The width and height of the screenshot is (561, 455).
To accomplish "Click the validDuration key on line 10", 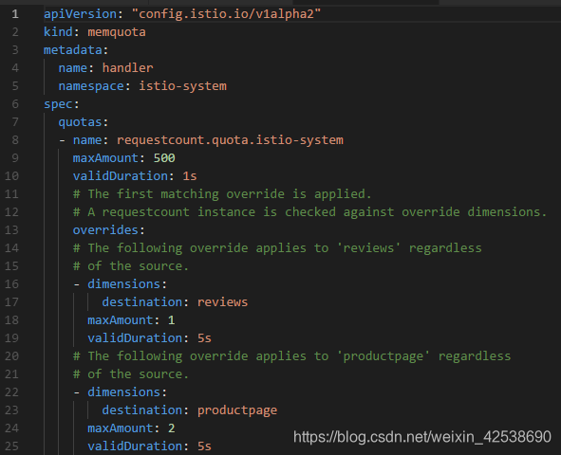I will click(121, 176).
